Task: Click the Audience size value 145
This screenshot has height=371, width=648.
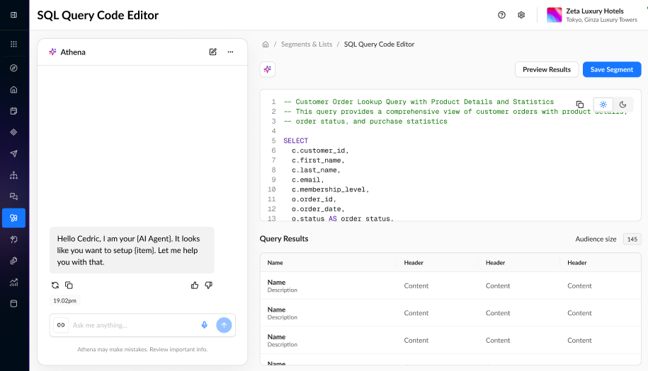Action: [x=632, y=239]
